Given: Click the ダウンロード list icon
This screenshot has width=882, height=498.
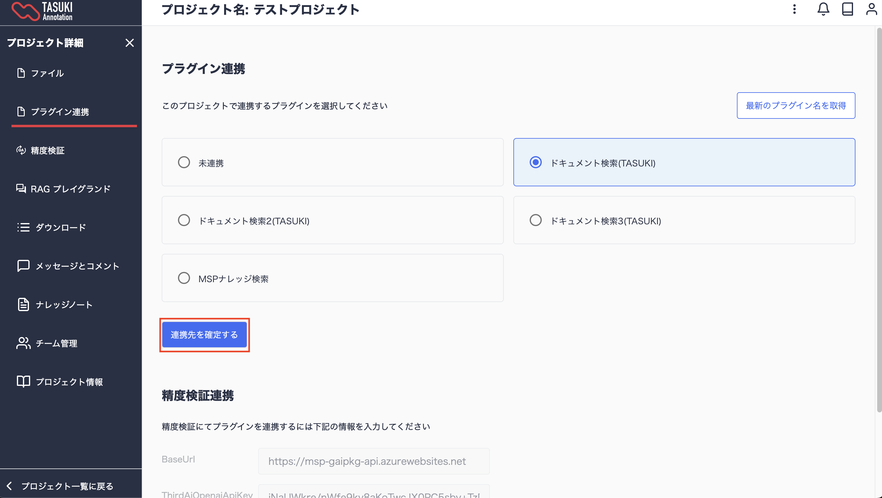Looking at the screenshot, I should (x=23, y=227).
